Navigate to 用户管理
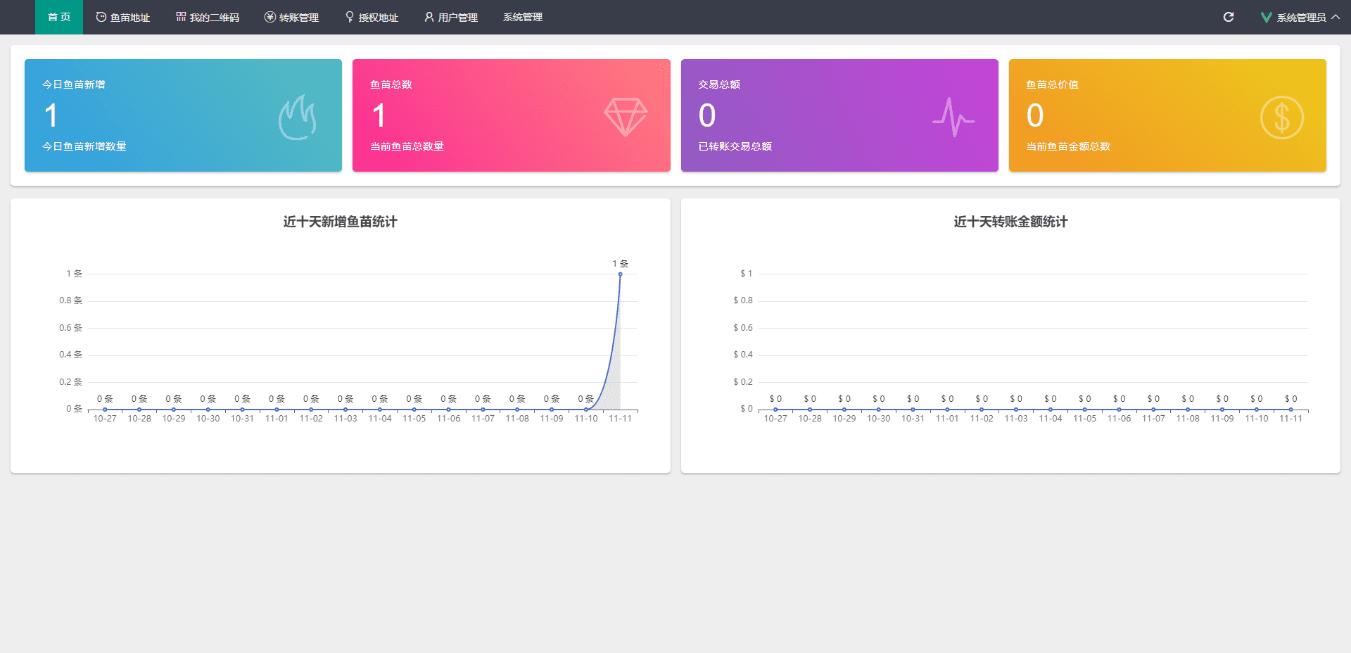The height and width of the screenshot is (653, 1351). coord(451,17)
